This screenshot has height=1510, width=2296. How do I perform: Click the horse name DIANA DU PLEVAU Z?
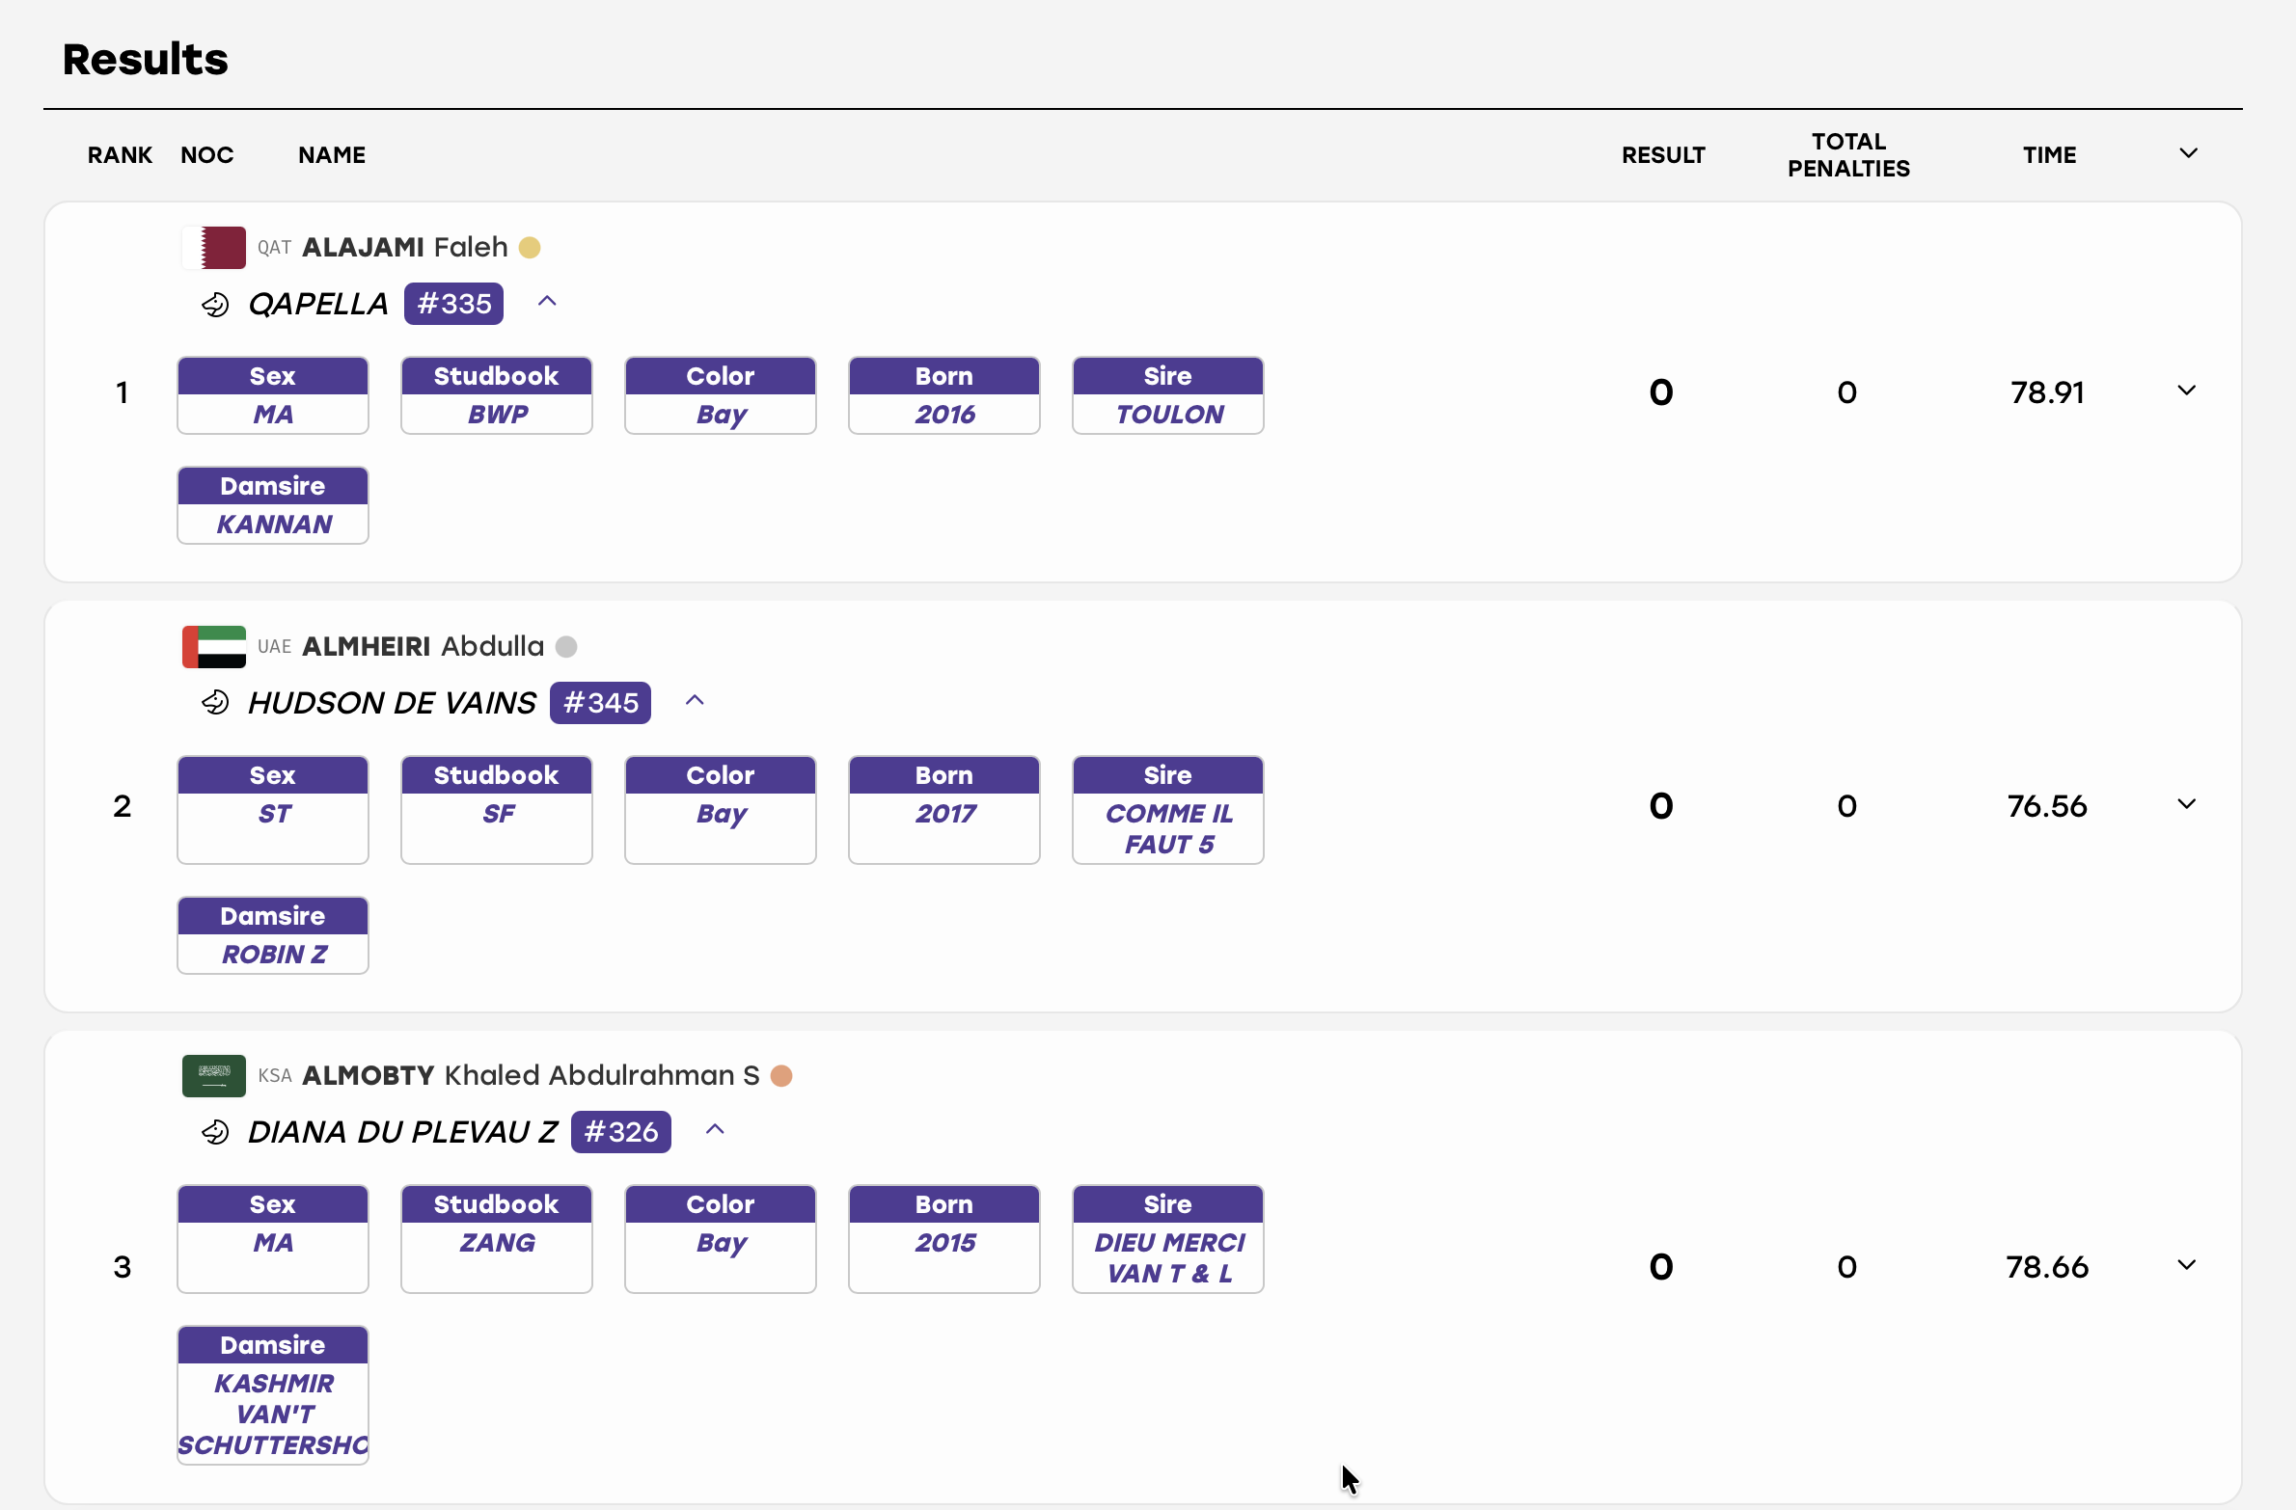(x=402, y=1133)
